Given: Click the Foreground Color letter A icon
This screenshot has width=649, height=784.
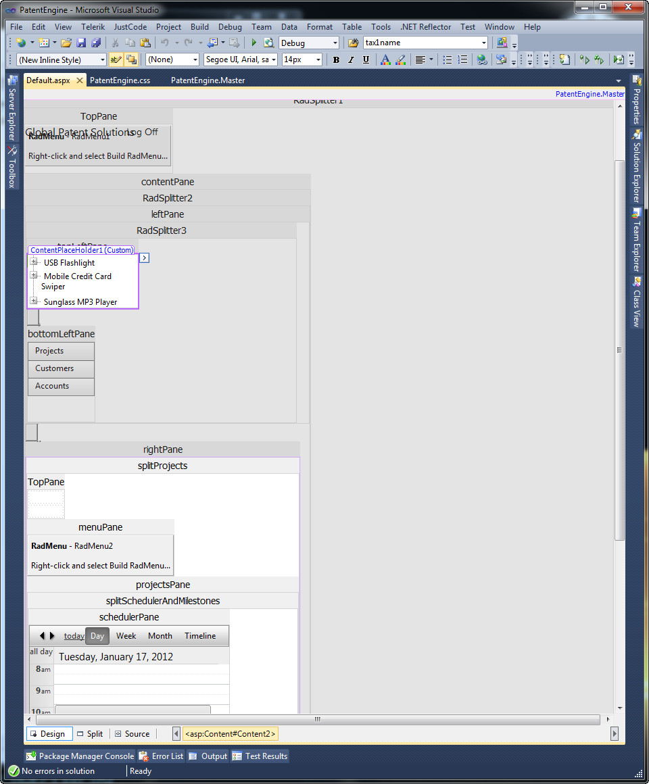Looking at the screenshot, I should 385,60.
